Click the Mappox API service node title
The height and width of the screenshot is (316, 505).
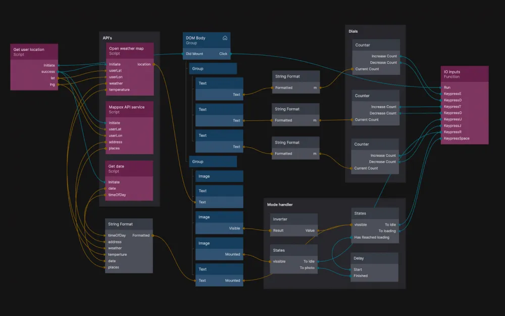127,107
